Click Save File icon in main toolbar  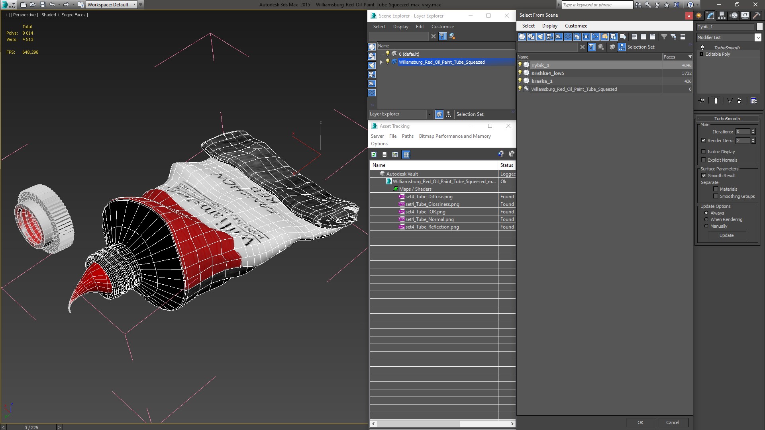point(42,5)
